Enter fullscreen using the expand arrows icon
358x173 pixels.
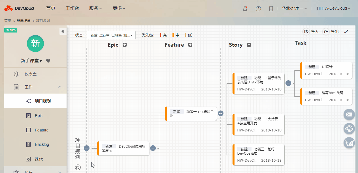[346, 32]
